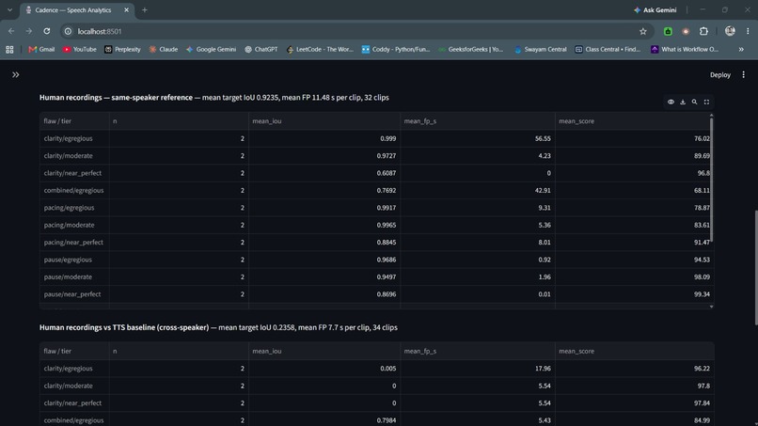Select the pacing/egregious cell
758x426 pixels.
point(74,208)
